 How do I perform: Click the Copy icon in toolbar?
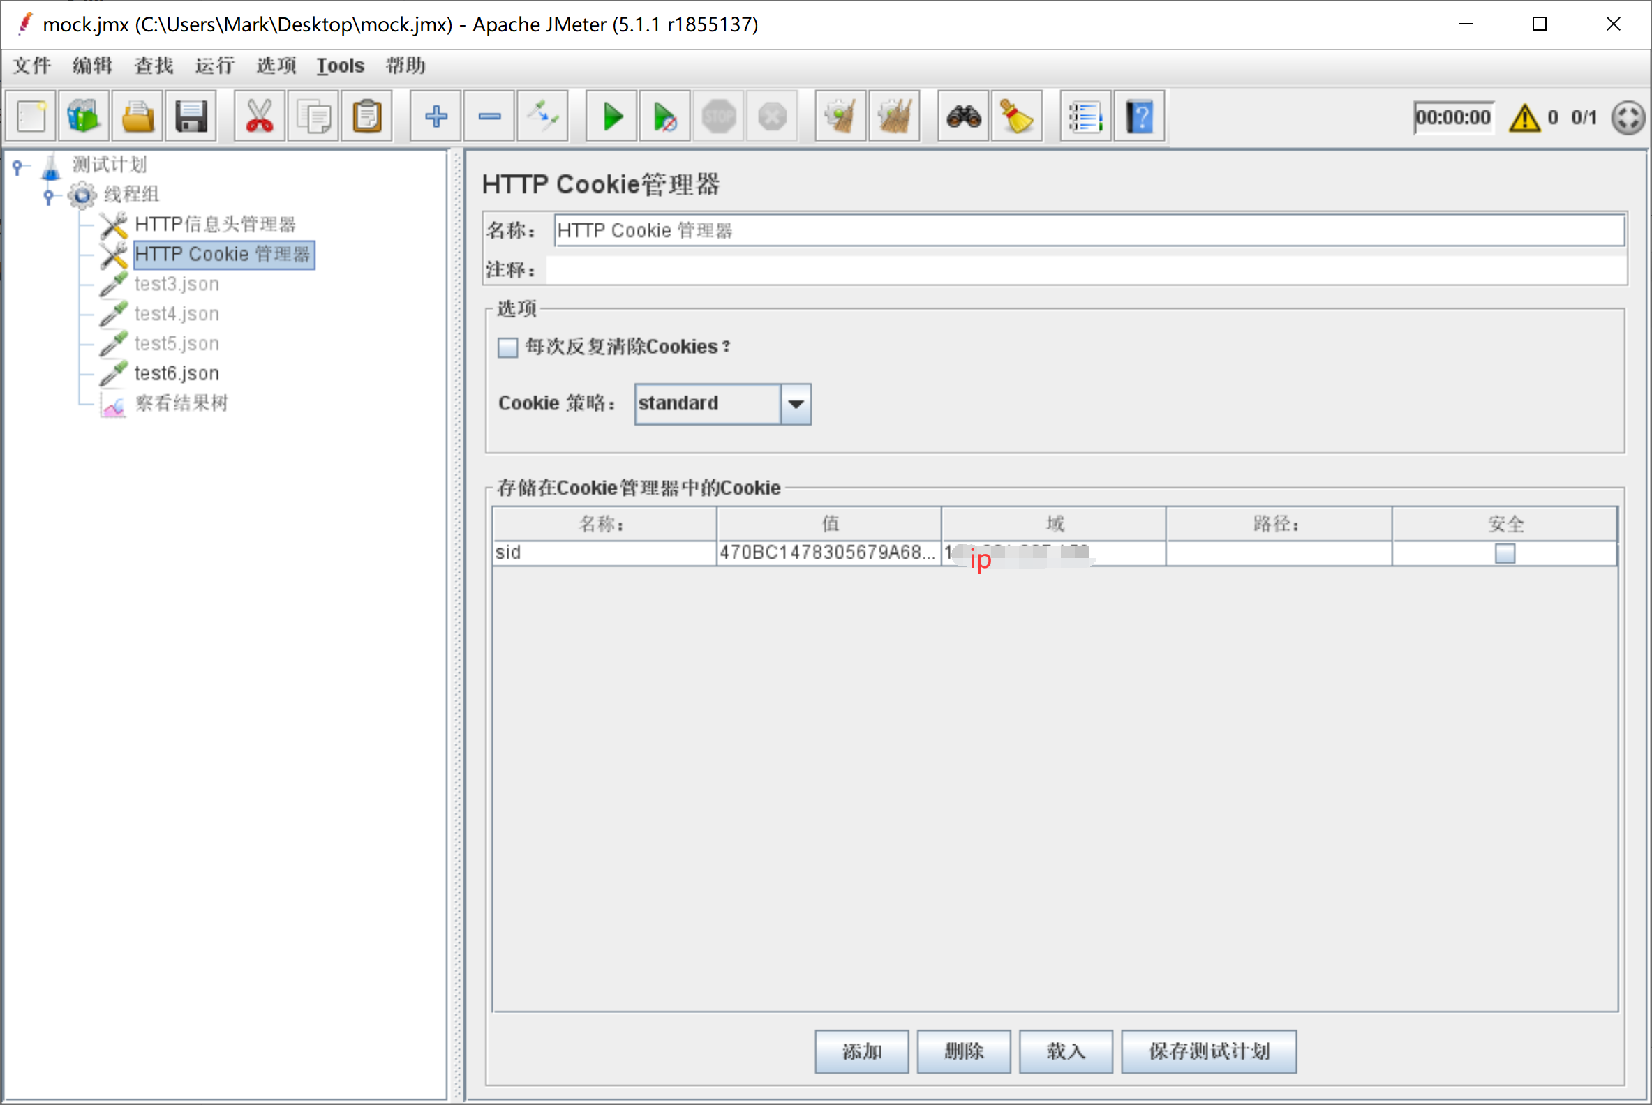(x=313, y=116)
